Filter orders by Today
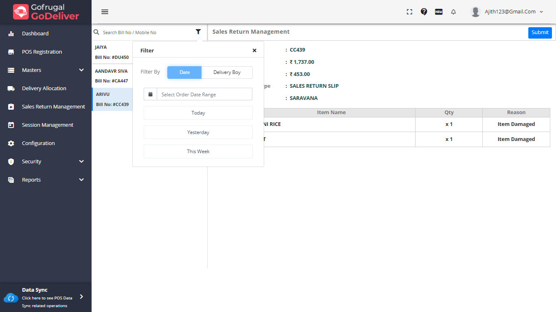Screen dimensions: 556x312 coord(198,113)
